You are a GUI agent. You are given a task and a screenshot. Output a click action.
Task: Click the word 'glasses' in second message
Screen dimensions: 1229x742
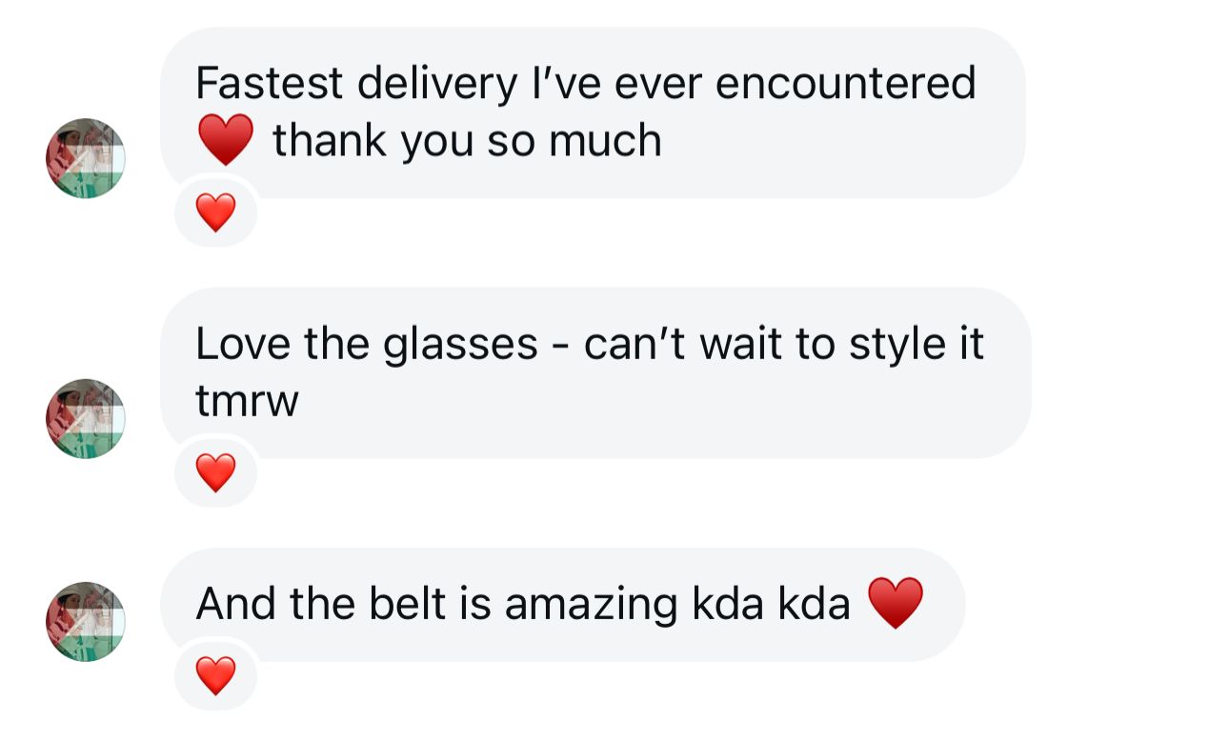460,346
